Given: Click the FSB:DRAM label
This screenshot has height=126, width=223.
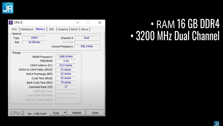Looking at the screenshot, I should 46,61.
